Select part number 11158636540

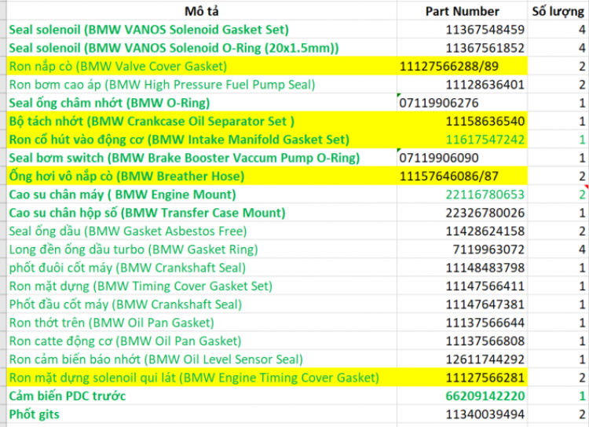click(x=462, y=122)
